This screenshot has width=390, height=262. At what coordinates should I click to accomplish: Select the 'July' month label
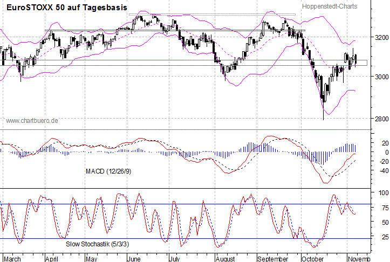(175, 259)
